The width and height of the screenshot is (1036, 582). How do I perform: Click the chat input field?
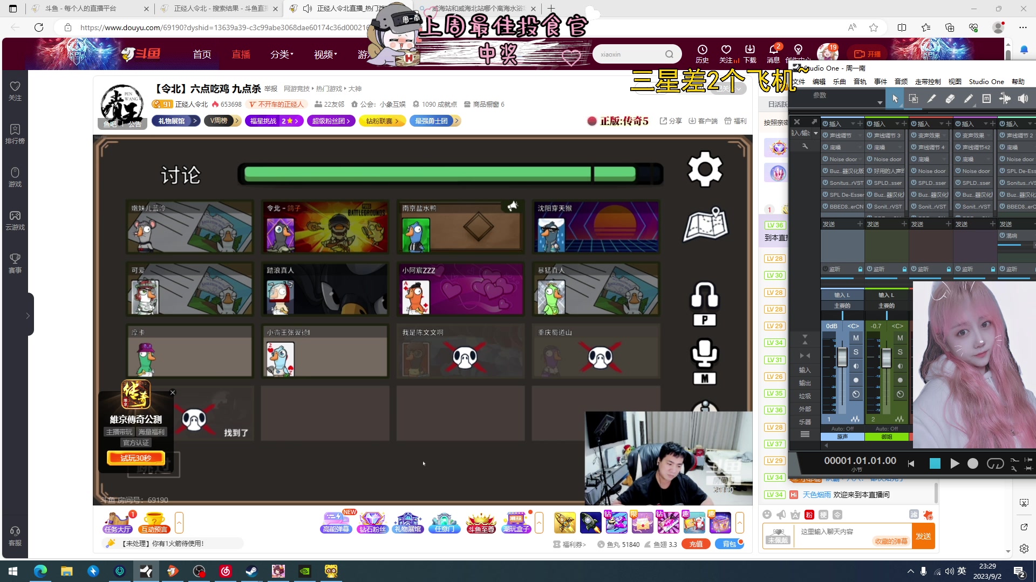pos(853,536)
